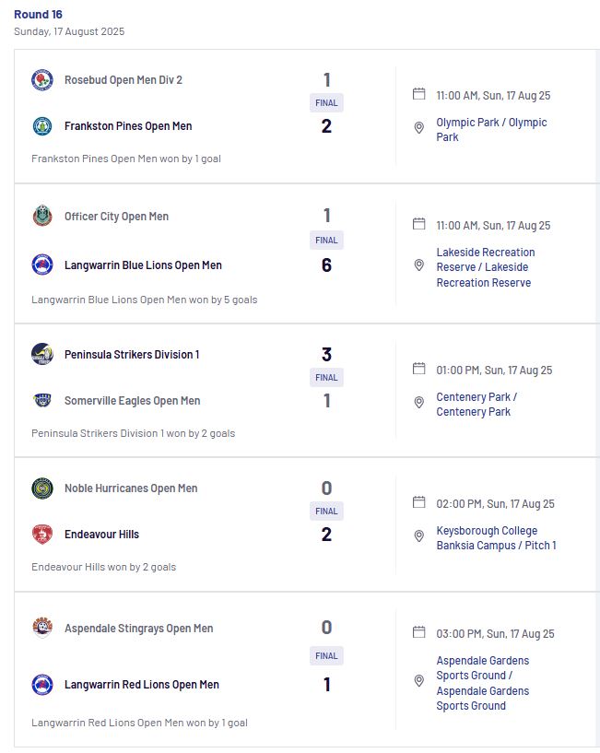Click the Langwarrin Red Lions team logo

point(42,684)
